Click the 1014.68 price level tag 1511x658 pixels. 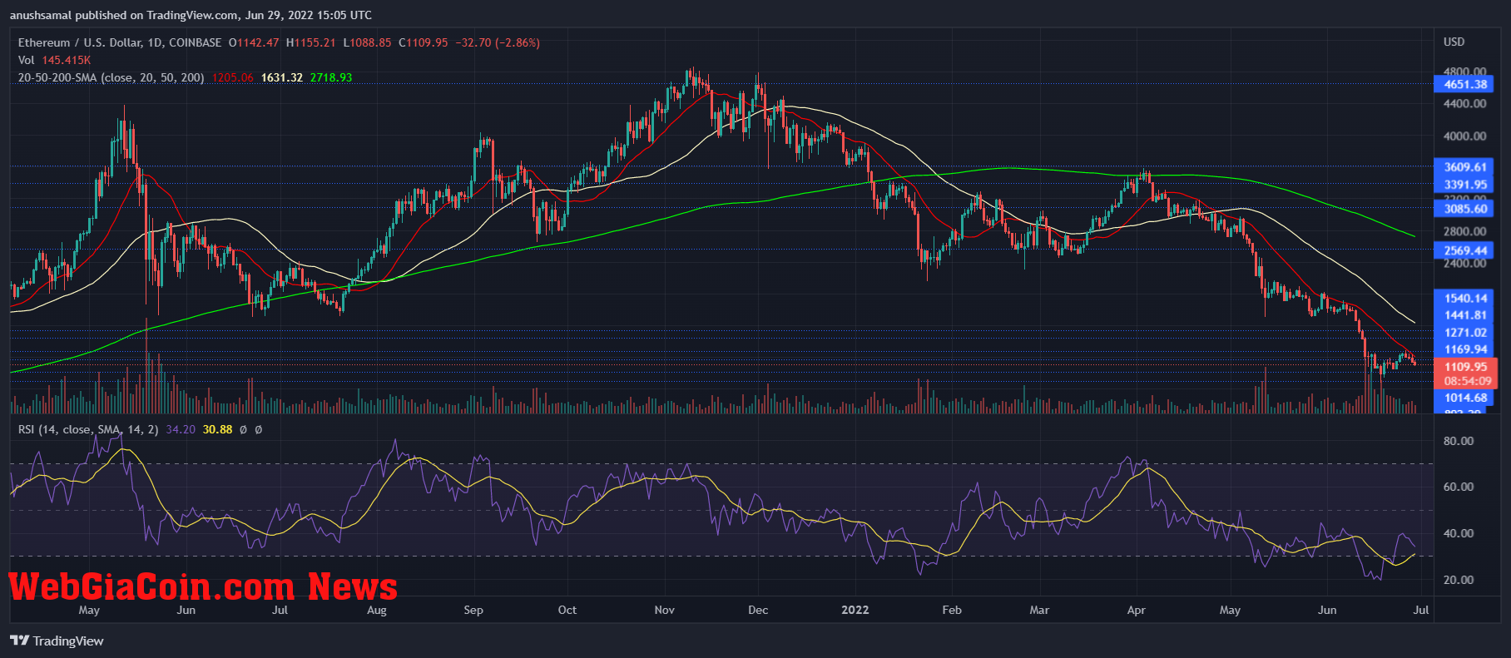click(1464, 398)
